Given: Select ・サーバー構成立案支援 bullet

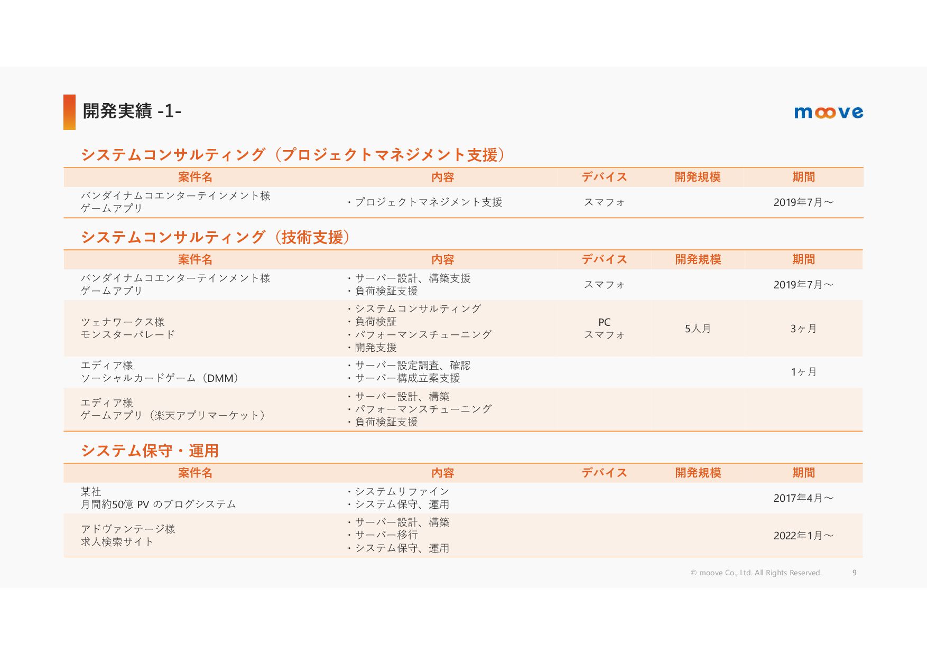Looking at the screenshot, I should click(403, 378).
